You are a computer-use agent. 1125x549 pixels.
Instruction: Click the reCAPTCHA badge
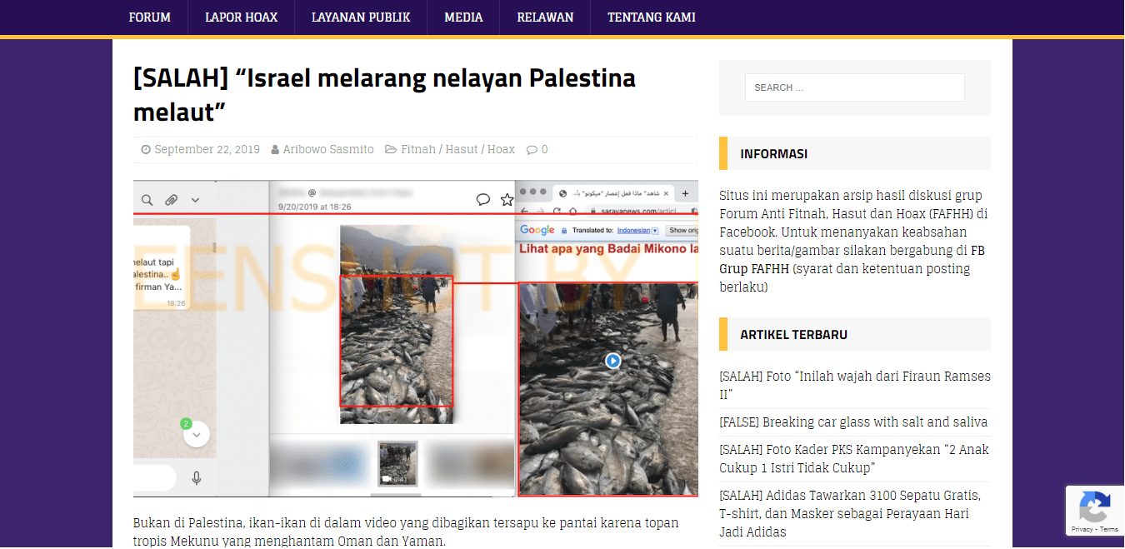1095,510
